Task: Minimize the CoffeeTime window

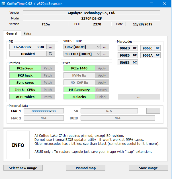Action: coord(139,4)
